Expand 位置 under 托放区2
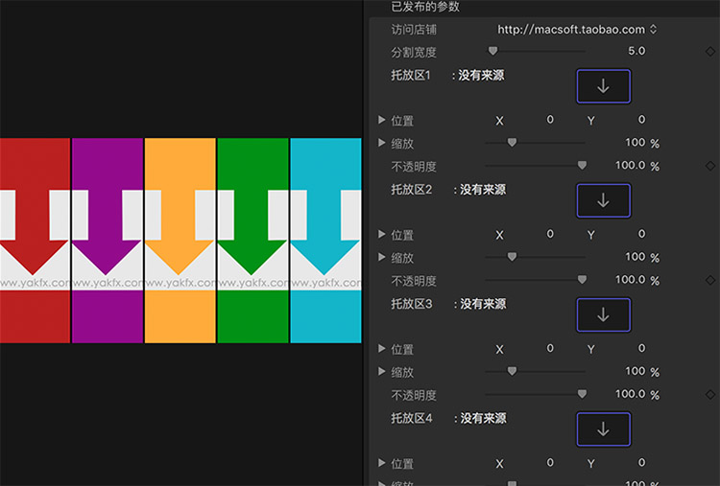Image resolution: width=720 pixels, height=486 pixels. pyautogui.click(x=381, y=234)
